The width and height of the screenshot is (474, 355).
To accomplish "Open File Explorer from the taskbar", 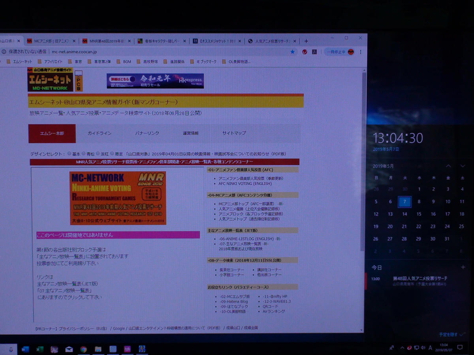I will 98,349.
